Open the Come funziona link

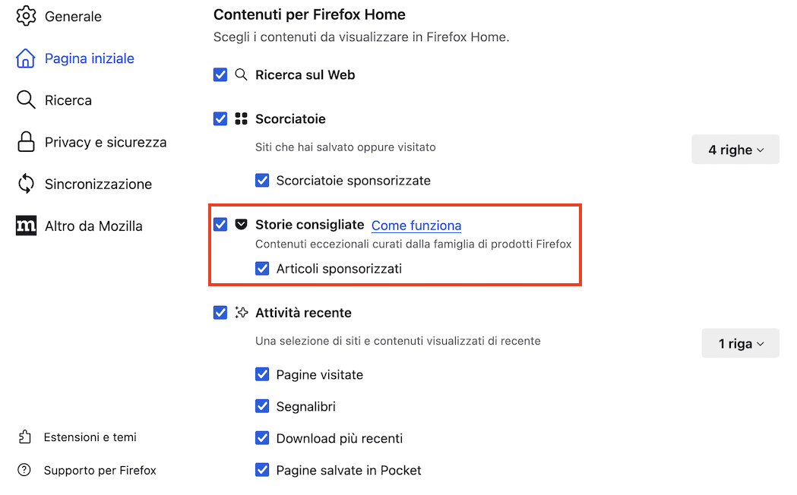point(416,225)
